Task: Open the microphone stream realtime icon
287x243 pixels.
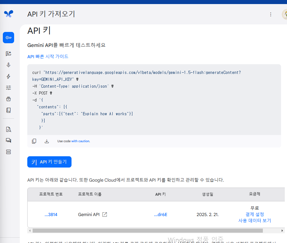Action: click(x=8, y=65)
